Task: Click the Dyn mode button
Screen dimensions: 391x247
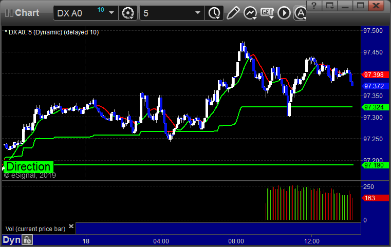Action: coord(11,240)
